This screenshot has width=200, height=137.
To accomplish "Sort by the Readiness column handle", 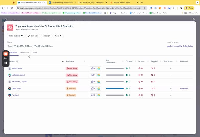I will (x=84, y=61).
